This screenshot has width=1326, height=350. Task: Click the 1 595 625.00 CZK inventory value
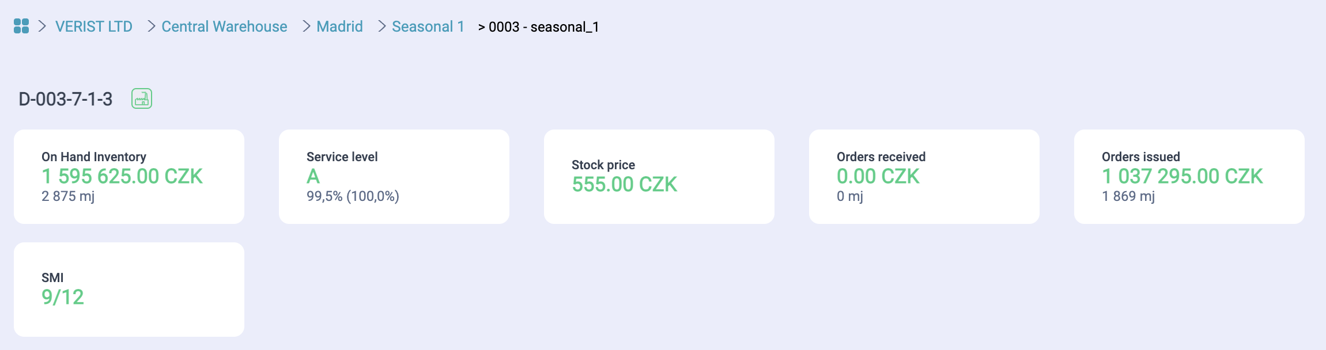(x=122, y=176)
